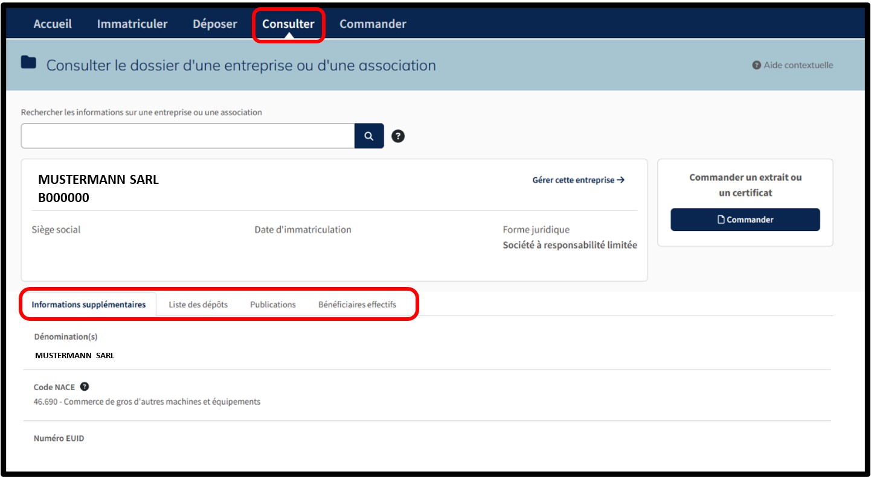The image size is (871, 477).
Task: Open the Liste des dépôts tab
Action: (198, 305)
